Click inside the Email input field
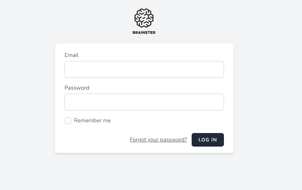302x190 pixels. [144, 69]
